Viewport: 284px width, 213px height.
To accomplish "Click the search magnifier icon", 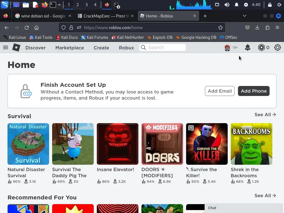I will tap(143, 47).
